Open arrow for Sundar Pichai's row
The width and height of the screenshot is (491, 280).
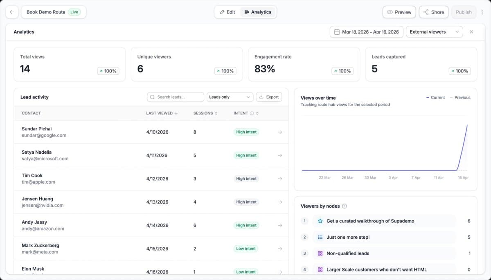(x=280, y=132)
